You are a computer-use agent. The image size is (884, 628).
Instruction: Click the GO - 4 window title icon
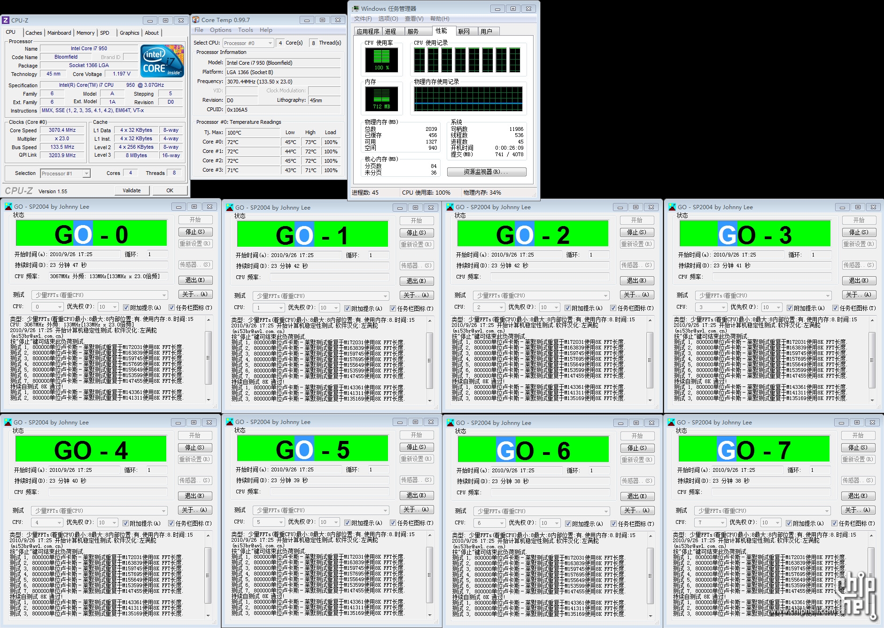8,422
